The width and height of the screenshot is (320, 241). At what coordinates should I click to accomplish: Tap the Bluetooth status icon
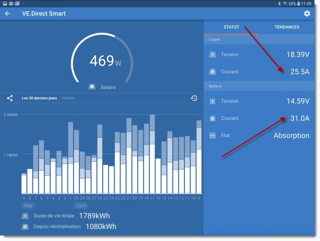279,3
